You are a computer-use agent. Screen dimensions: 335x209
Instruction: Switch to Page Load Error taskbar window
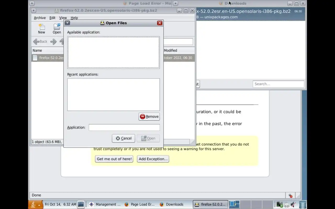click(140, 204)
